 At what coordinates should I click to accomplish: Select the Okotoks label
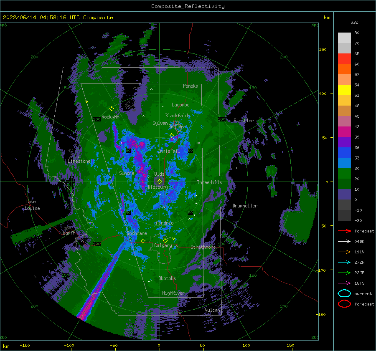[x=167, y=279]
